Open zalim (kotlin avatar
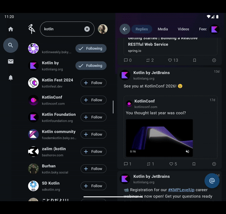The height and width of the screenshot is (214, 226). (x=33, y=151)
